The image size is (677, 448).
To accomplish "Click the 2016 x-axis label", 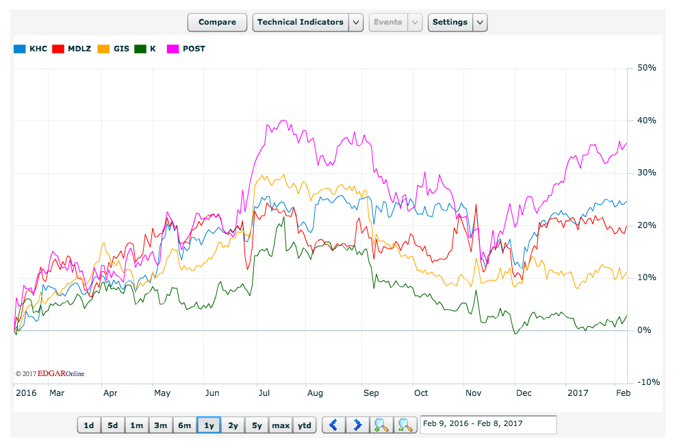I will pyautogui.click(x=26, y=393).
